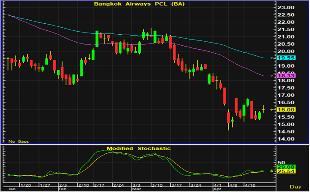The height and width of the screenshot is (192, 310).
Task: Click the last candle at the 16.00 price
Action: [263, 109]
